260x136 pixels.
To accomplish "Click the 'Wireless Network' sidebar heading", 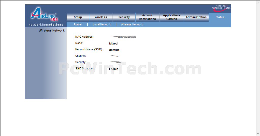I will click(x=52, y=31).
